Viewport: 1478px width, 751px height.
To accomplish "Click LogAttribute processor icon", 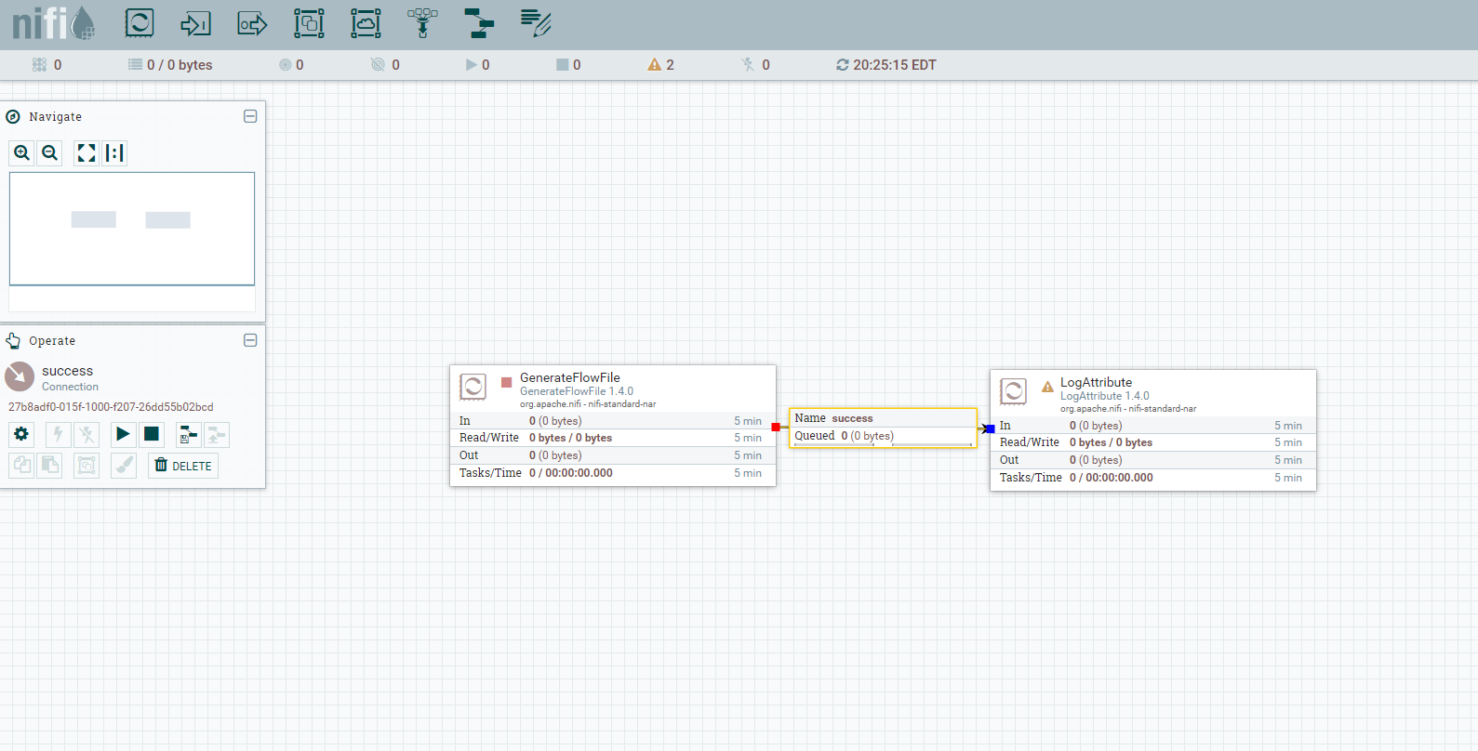I will [1013, 391].
